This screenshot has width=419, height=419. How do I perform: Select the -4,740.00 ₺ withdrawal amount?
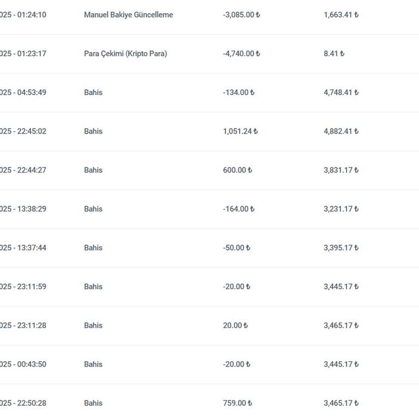pos(241,53)
